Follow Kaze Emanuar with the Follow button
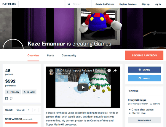 tap(13, 92)
